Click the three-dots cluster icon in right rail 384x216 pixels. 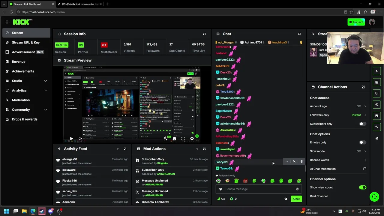pyautogui.click(x=377, y=138)
